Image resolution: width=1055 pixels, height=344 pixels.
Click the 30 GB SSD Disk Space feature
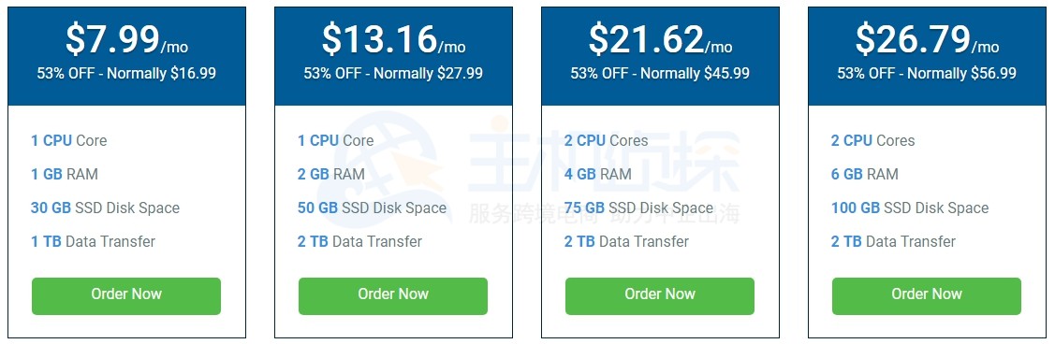click(x=105, y=208)
